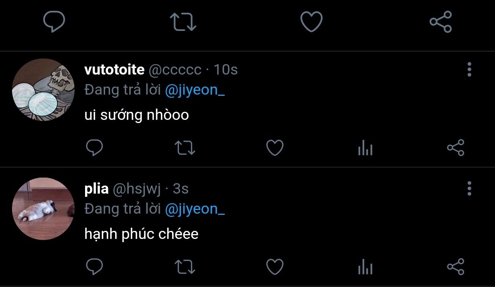Share plia's reply
Image resolution: width=495 pixels, height=287 pixels.
456,267
